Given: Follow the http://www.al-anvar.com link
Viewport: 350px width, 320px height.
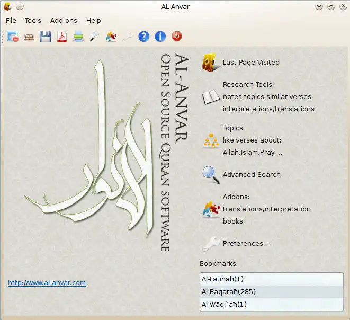Looking at the screenshot, I should (x=47, y=283).
